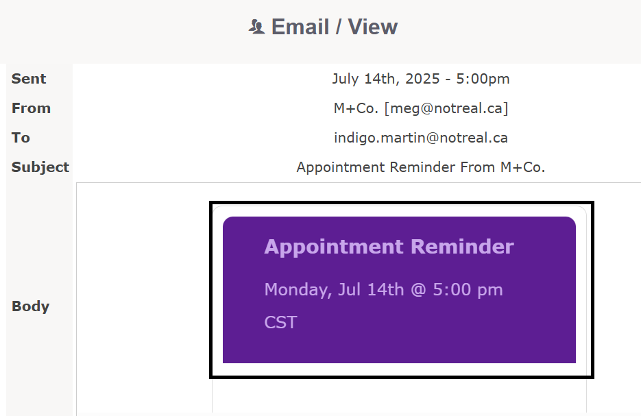This screenshot has width=641, height=416.
Task: Click the word View in the page heading
Action: click(372, 27)
